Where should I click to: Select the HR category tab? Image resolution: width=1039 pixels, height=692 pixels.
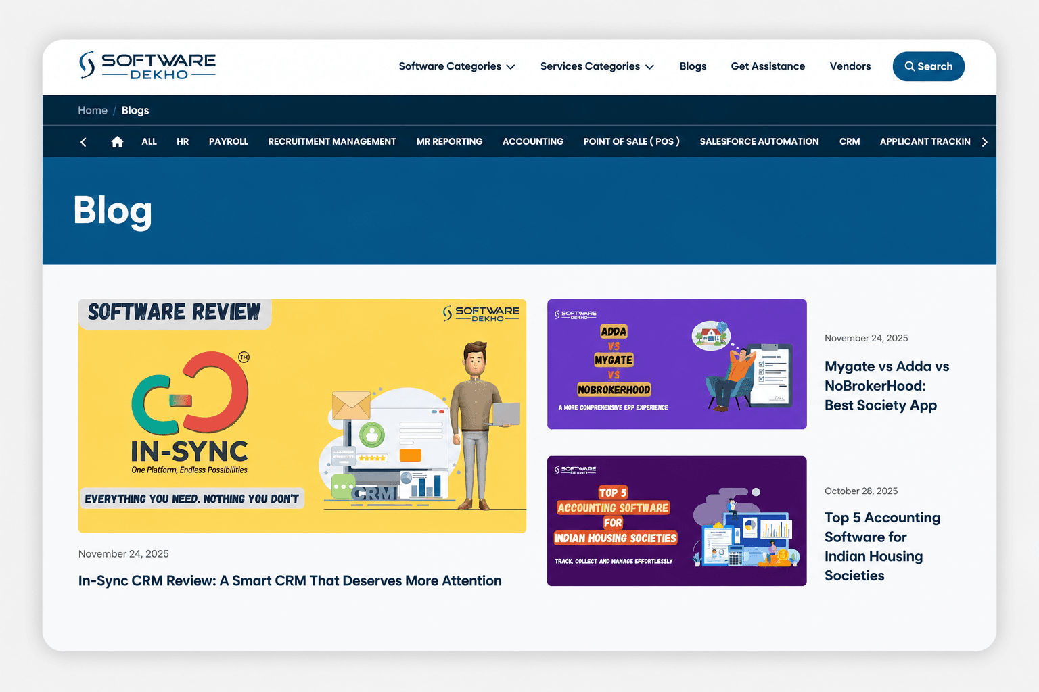pyautogui.click(x=183, y=141)
